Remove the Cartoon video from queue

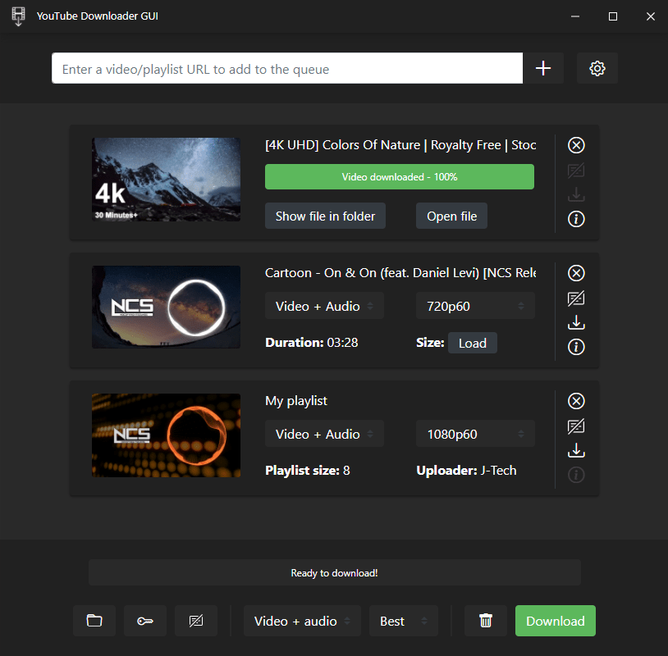(576, 272)
